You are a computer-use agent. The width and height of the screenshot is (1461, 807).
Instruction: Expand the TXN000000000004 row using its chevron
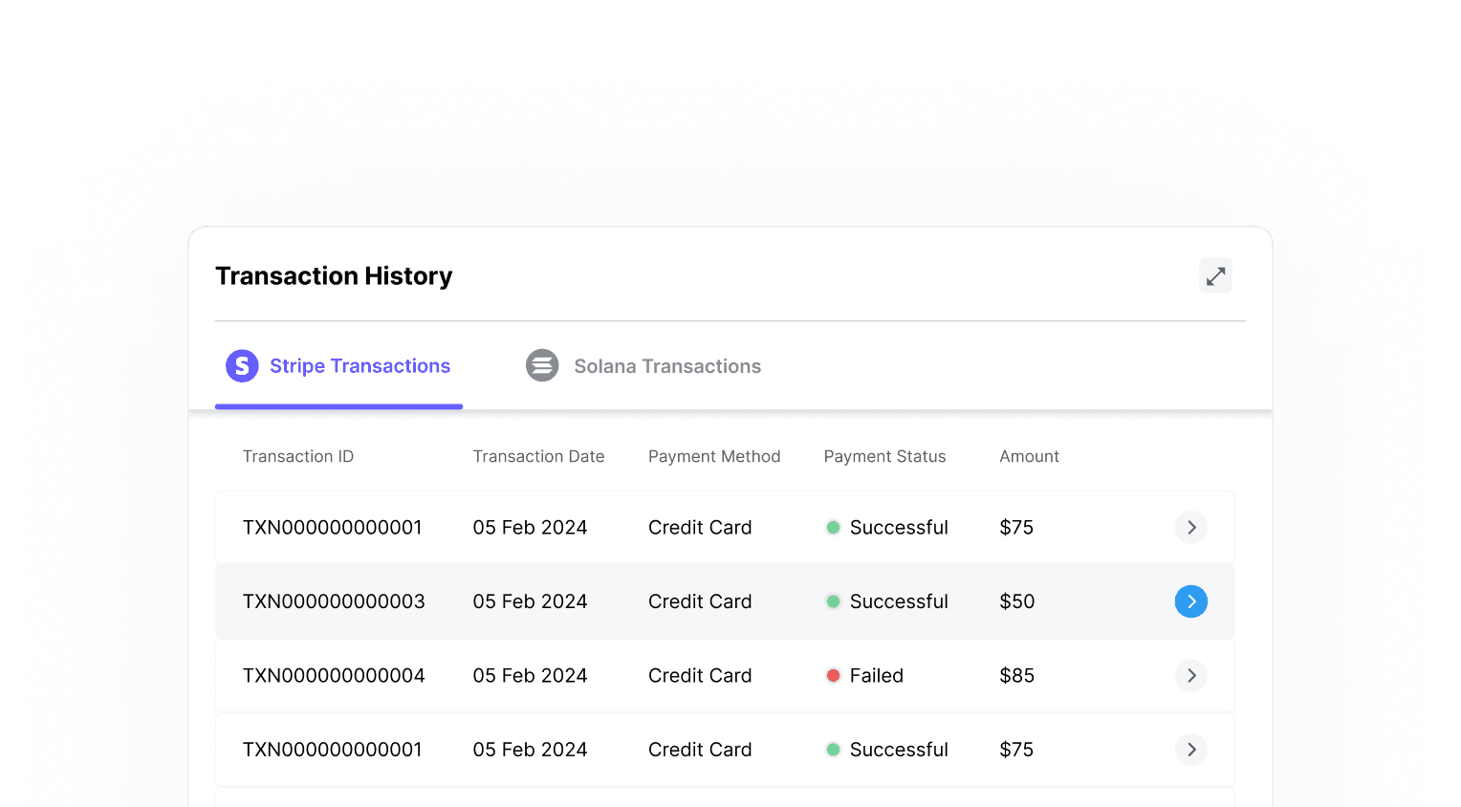click(1190, 676)
